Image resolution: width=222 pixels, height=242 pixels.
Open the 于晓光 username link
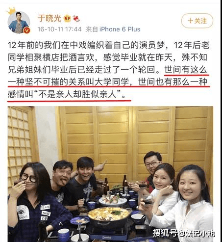(49, 18)
